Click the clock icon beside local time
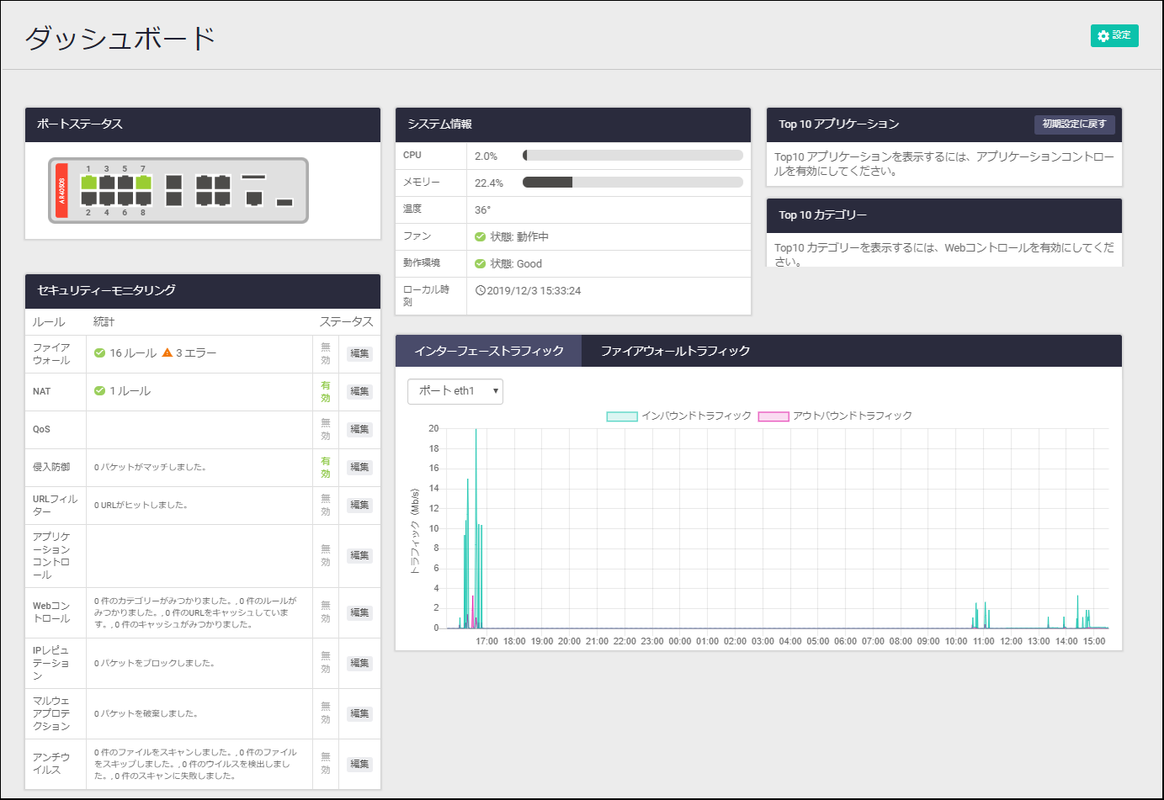This screenshot has width=1164, height=800. pos(481,291)
